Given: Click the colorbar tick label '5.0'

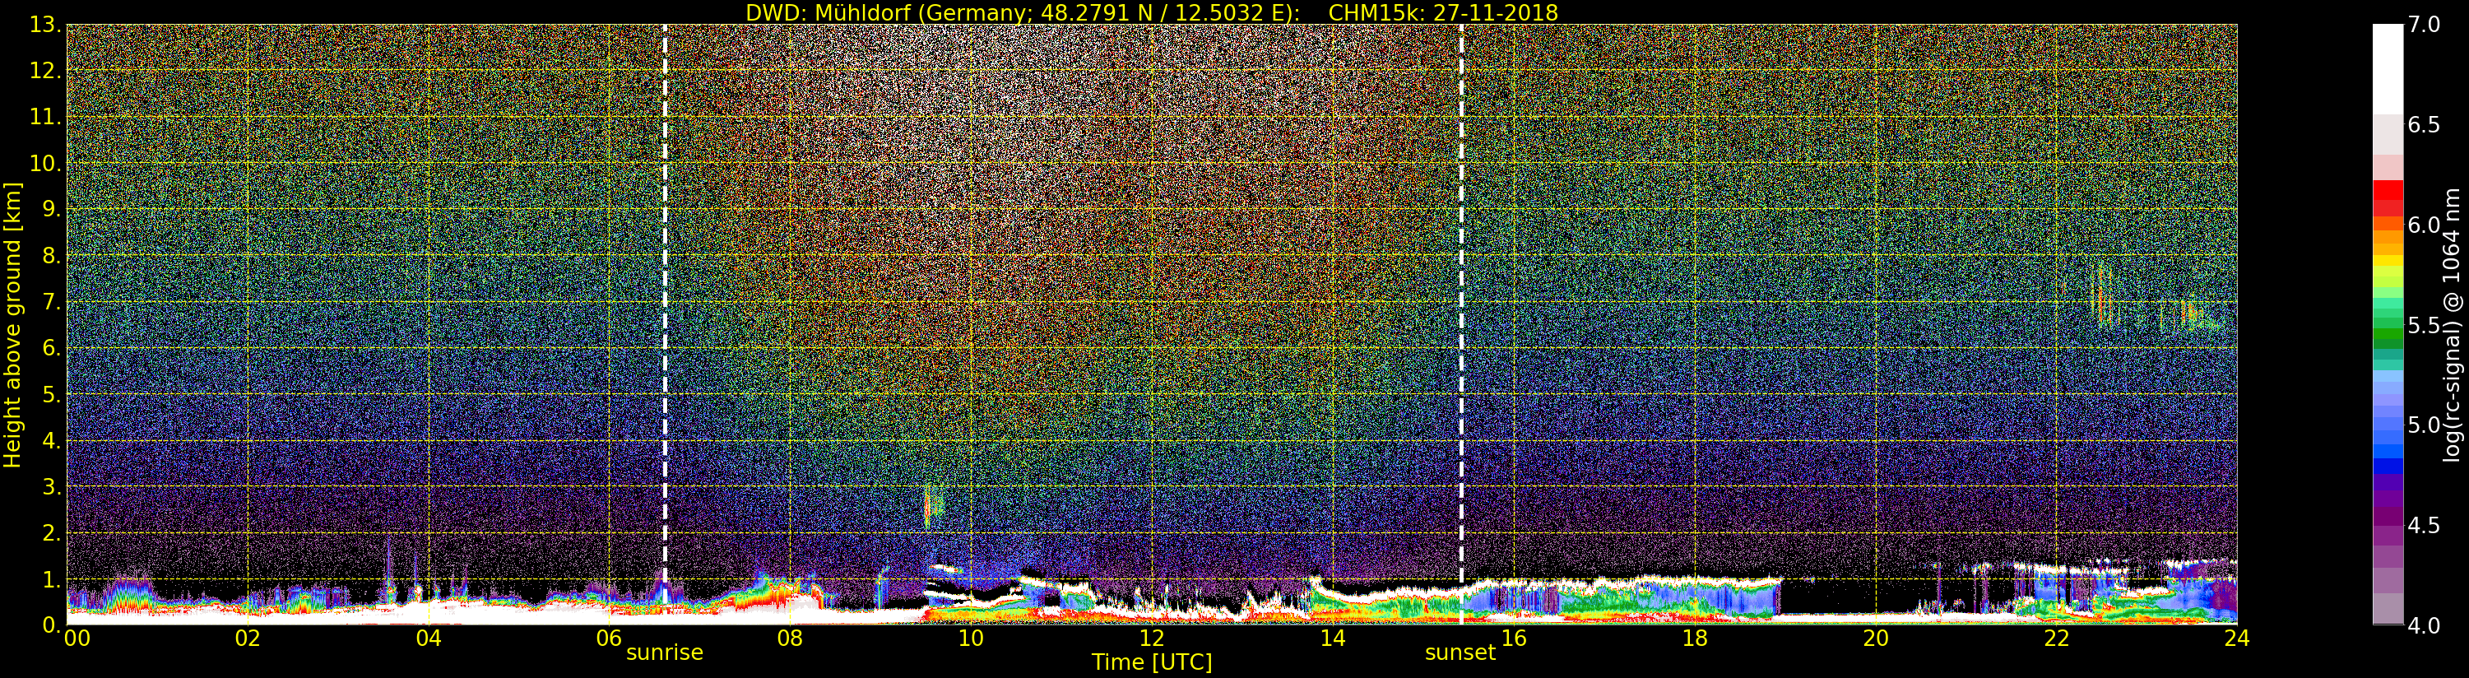Looking at the screenshot, I should click(2424, 425).
